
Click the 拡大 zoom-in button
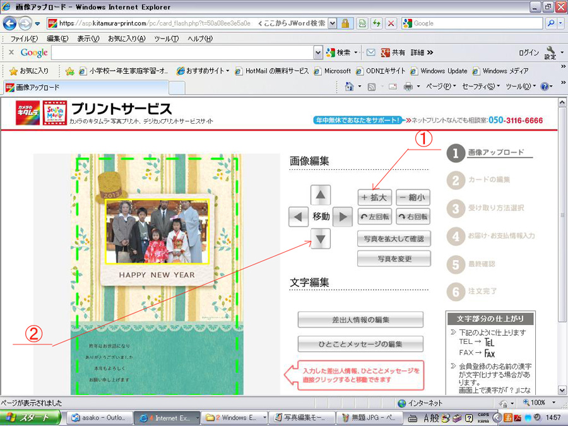pos(375,197)
